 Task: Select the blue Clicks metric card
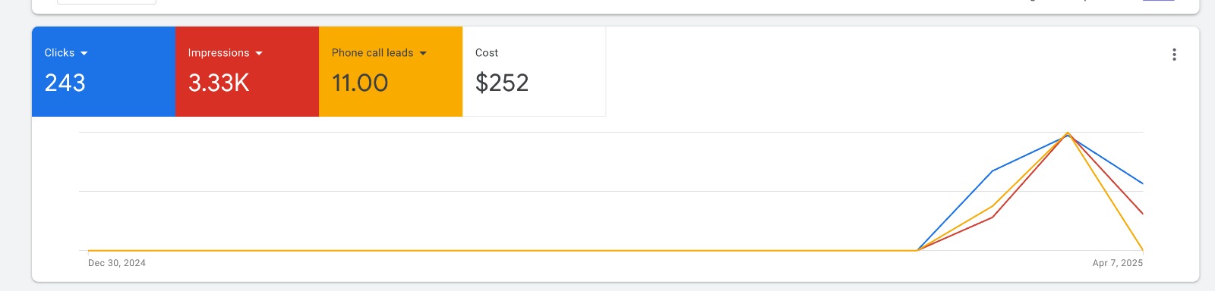point(103,71)
